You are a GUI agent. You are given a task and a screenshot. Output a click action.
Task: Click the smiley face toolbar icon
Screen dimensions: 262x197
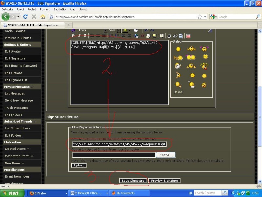(136, 30)
